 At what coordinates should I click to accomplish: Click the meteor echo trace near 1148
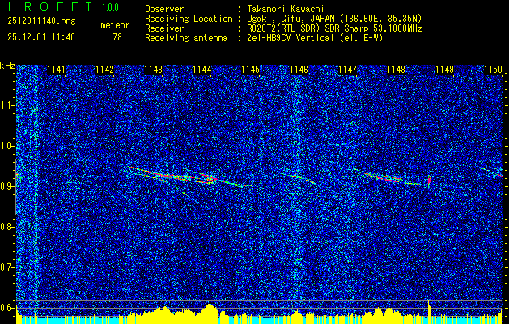click(388, 177)
